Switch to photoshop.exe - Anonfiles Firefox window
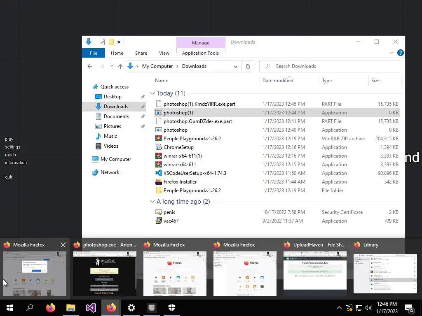The height and width of the screenshot is (316, 422). point(105,274)
